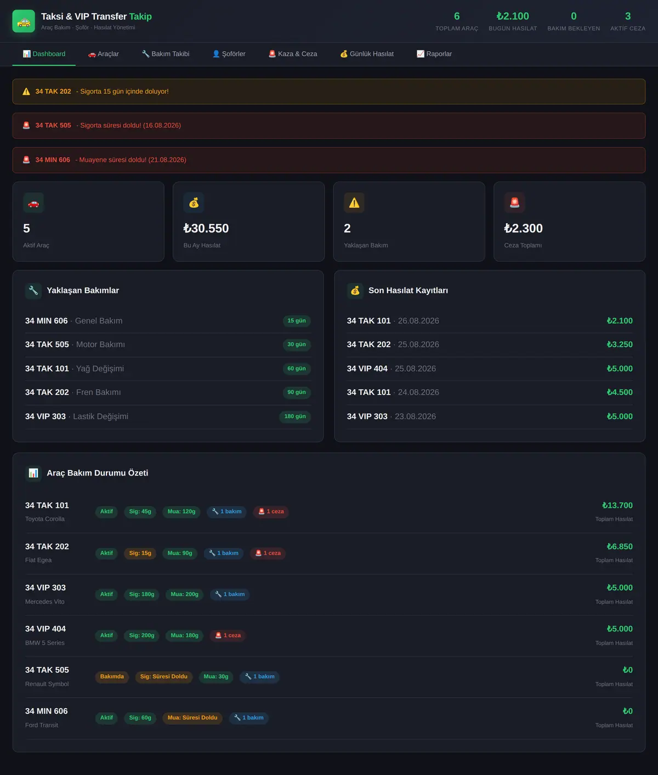Click the siren icon on Ceza Toplamı card
The height and width of the screenshot is (775, 658).
point(514,203)
